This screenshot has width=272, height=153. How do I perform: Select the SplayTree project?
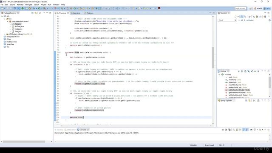(10, 44)
